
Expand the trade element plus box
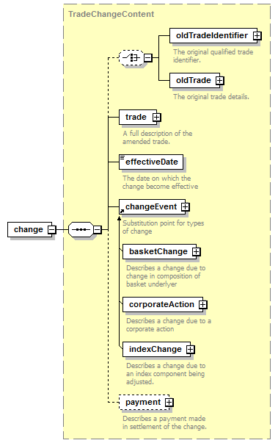click(x=156, y=117)
